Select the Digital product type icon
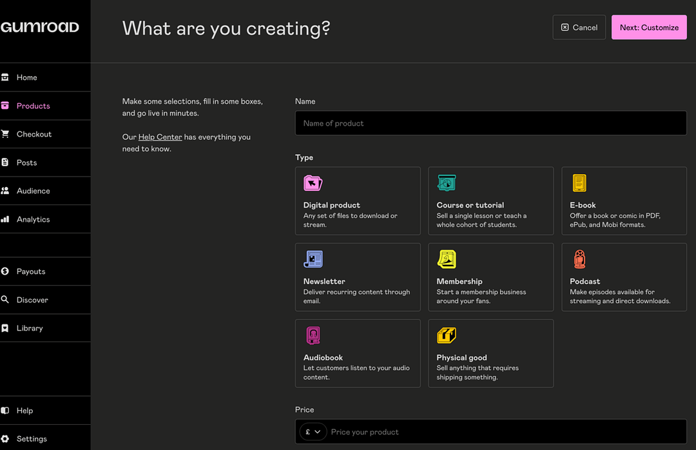 point(313,183)
